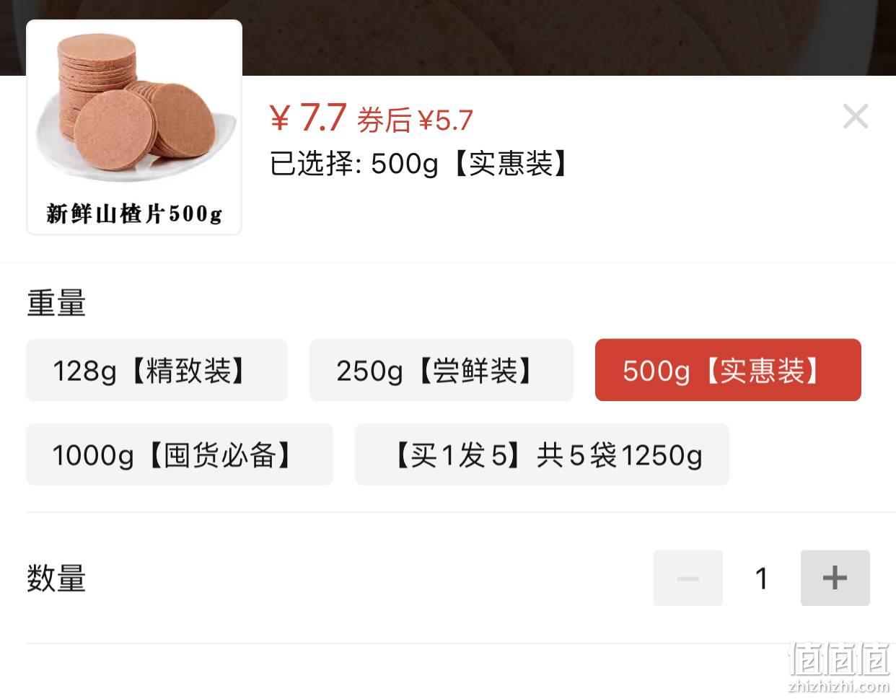This screenshot has height=699, width=896.
Task: Decrease quantity with the minus button
Action: tap(688, 578)
